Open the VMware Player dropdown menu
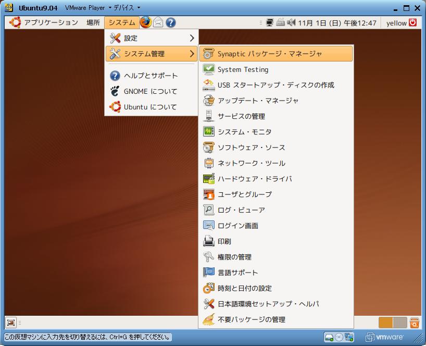The height and width of the screenshot is (346, 426). (89, 8)
